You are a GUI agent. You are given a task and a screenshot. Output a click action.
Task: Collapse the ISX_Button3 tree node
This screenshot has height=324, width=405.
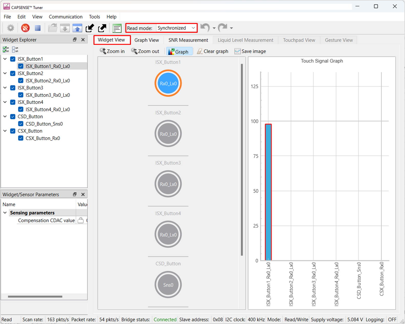tap(5, 88)
